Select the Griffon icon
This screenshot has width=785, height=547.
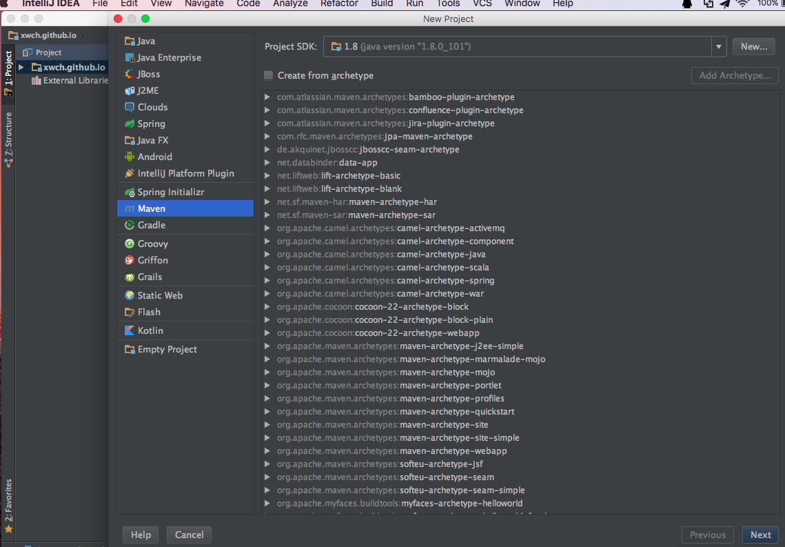(130, 260)
